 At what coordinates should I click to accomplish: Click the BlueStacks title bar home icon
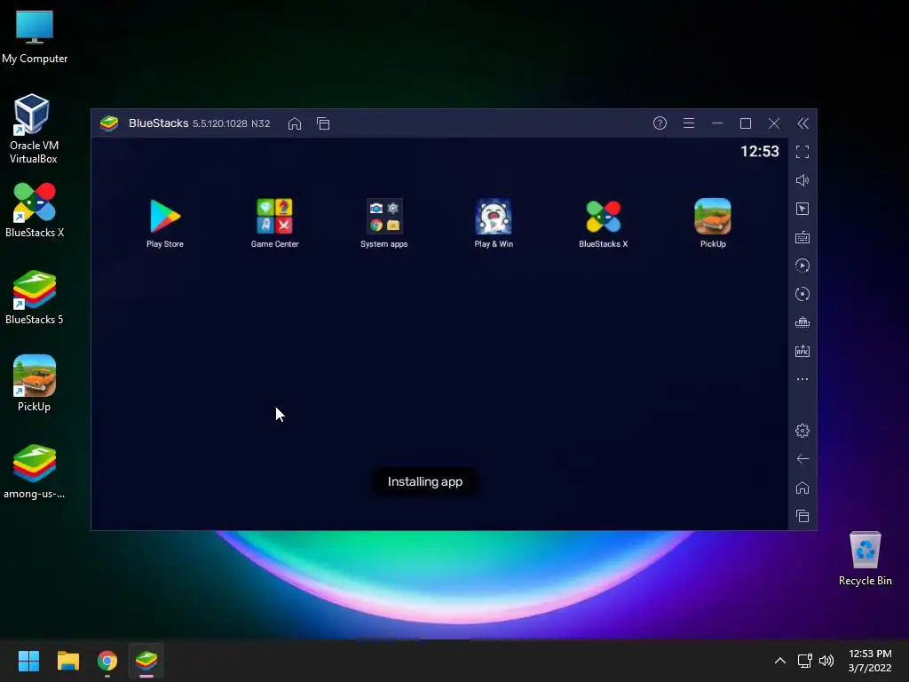point(295,123)
